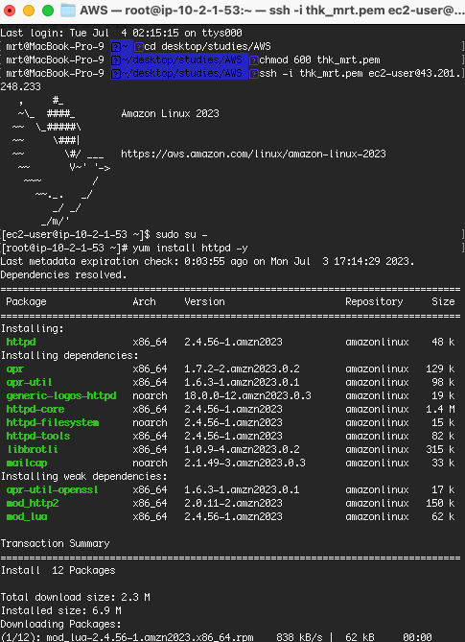Viewport: 465px width, 642px height.
Task: Click the red close window button
Action: click(x=10, y=11)
